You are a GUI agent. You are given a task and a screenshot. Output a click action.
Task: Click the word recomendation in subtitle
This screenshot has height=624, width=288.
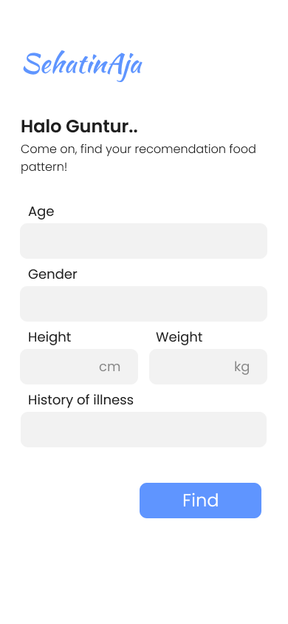[180, 149]
